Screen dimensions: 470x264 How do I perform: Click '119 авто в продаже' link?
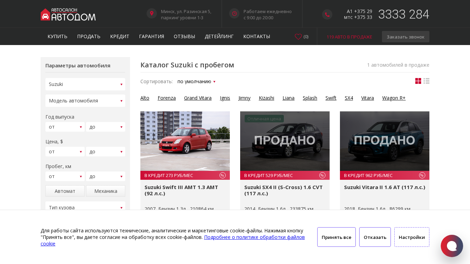pos(350,37)
